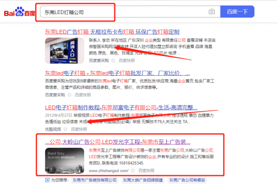Image resolution: width=277 pixels, height=187 pixels.
Task: Open the Baidu logo homepage
Action: pos(19,12)
